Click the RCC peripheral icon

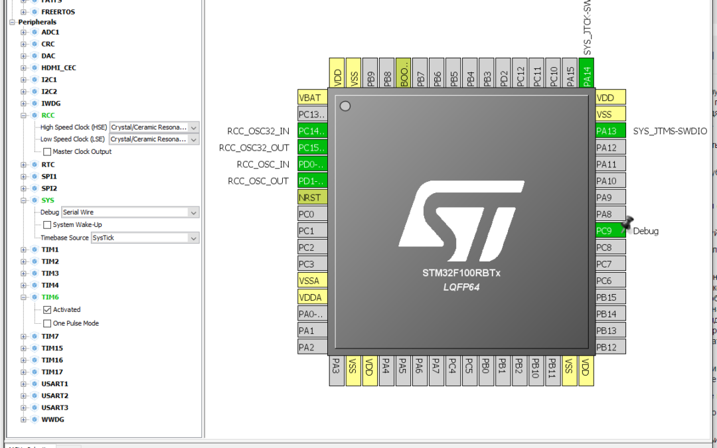point(35,115)
